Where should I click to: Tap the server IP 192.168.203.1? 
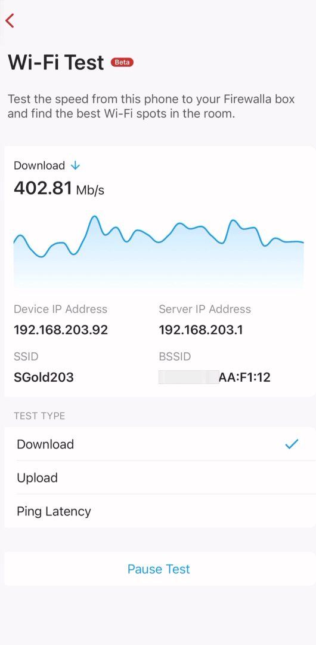coord(200,330)
